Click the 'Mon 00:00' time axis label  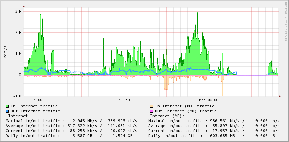coord(209,100)
